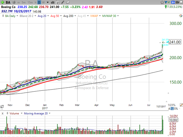Toggle logarithmic scale L
Screen dimensions: 183x137
point(172,109)
